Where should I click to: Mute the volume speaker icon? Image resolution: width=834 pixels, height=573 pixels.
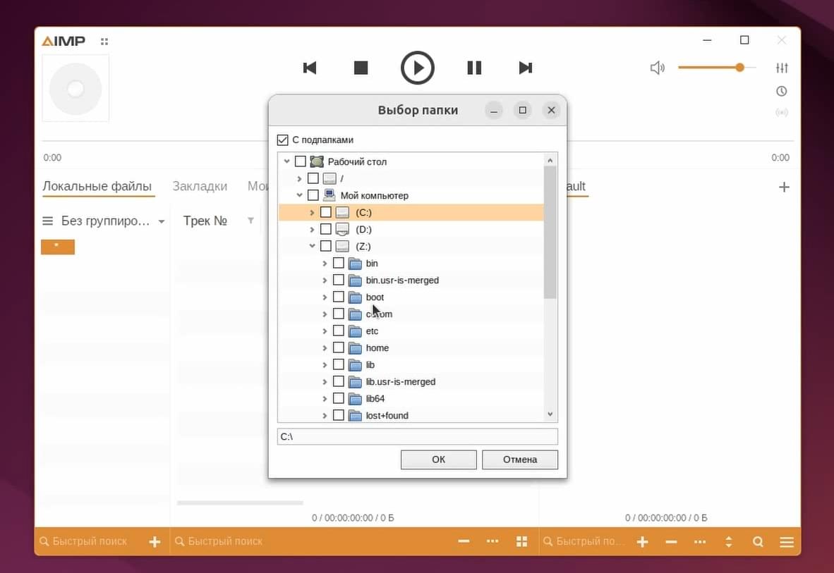coord(658,68)
